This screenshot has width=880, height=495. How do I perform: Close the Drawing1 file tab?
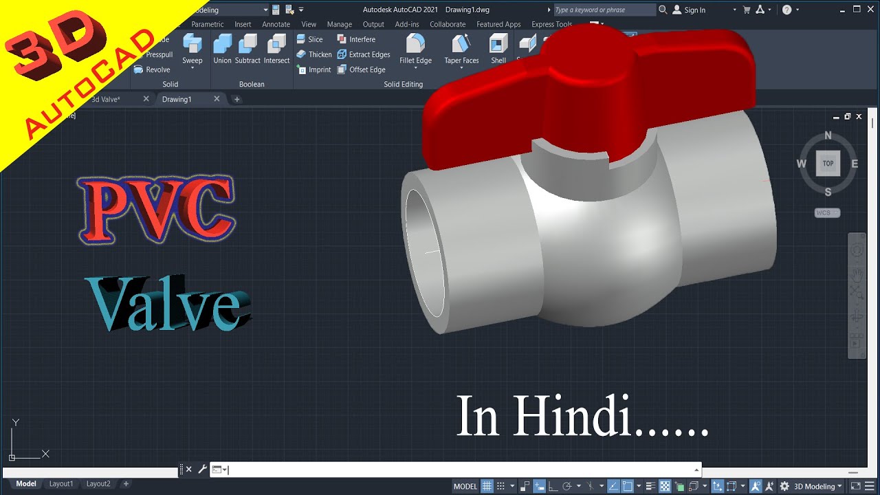pos(217,99)
